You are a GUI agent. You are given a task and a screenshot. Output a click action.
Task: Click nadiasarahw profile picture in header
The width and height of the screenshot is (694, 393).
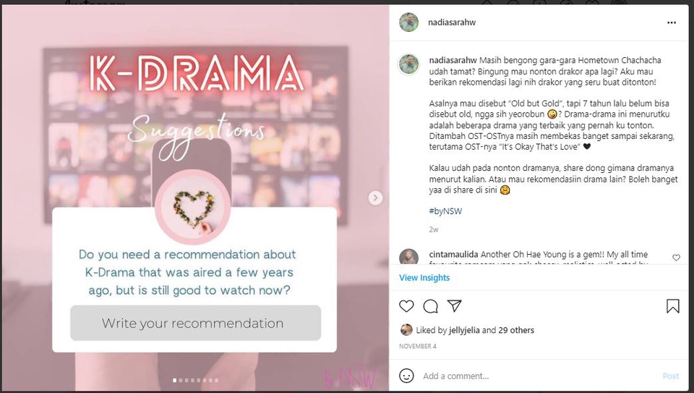tap(408, 22)
